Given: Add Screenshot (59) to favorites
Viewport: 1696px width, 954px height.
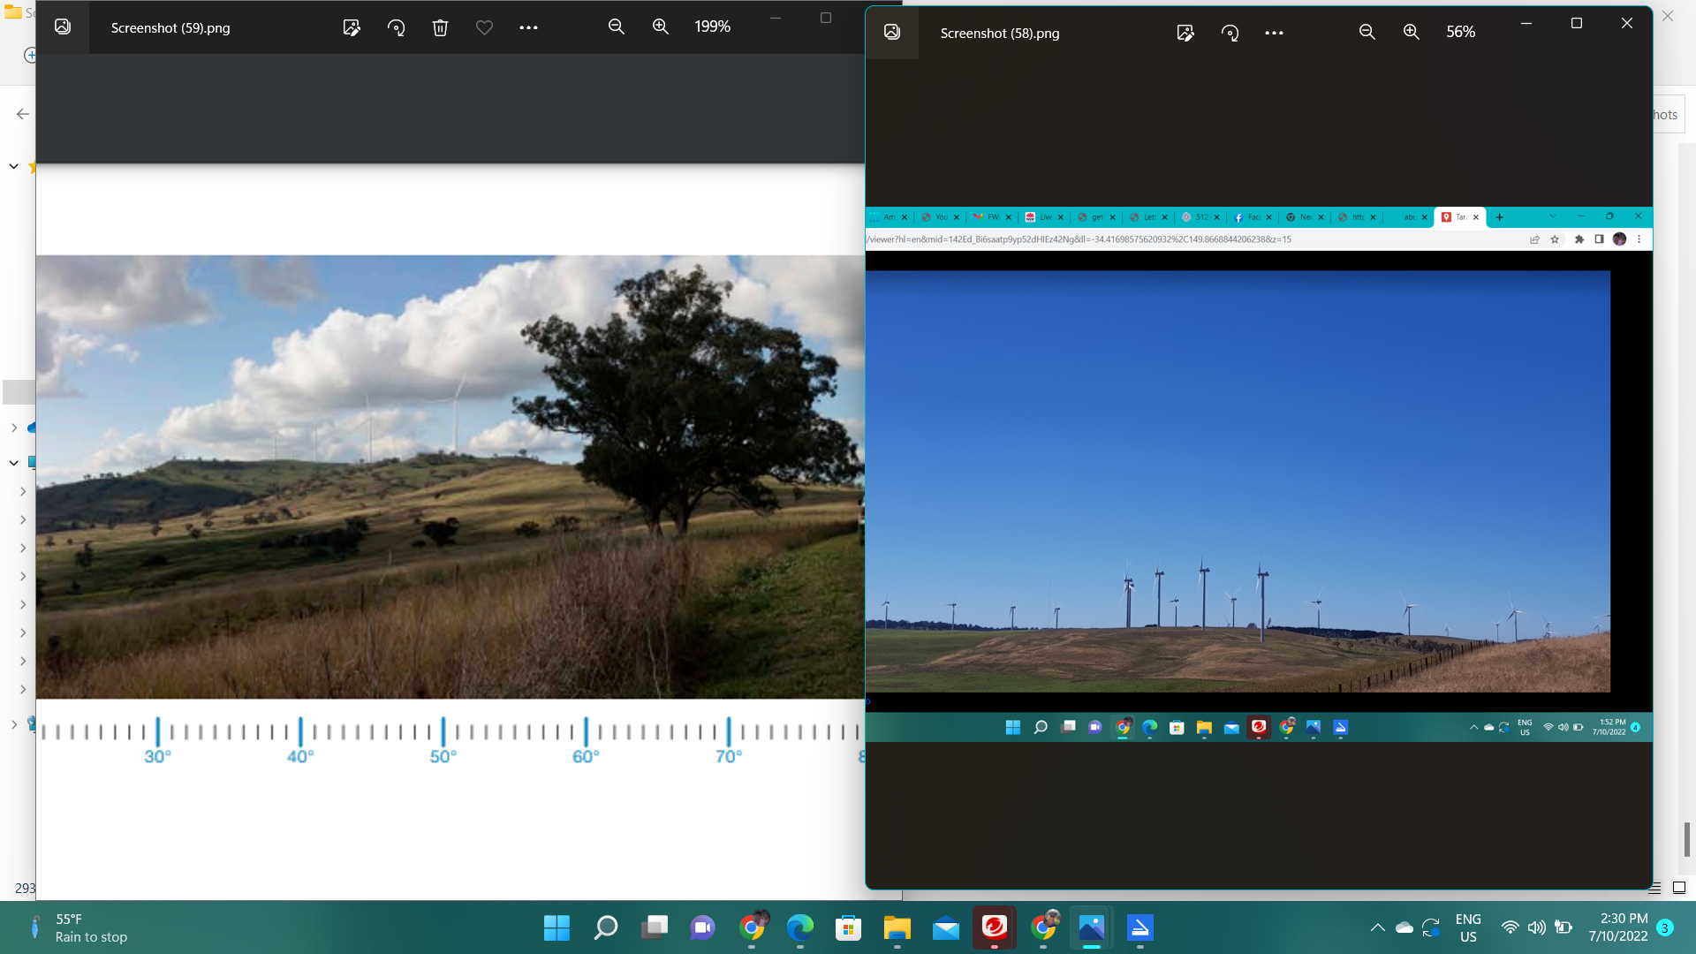Looking at the screenshot, I should pyautogui.click(x=484, y=27).
